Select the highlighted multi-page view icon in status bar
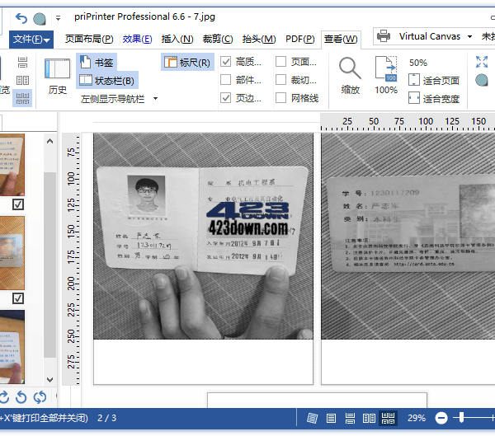This screenshot has height=436, width=495. coord(388,418)
